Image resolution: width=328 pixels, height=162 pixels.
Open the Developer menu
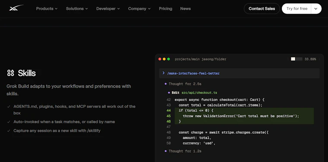[x=108, y=9]
